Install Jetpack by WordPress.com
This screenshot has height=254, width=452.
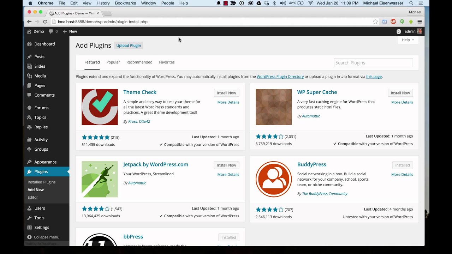tap(226, 165)
